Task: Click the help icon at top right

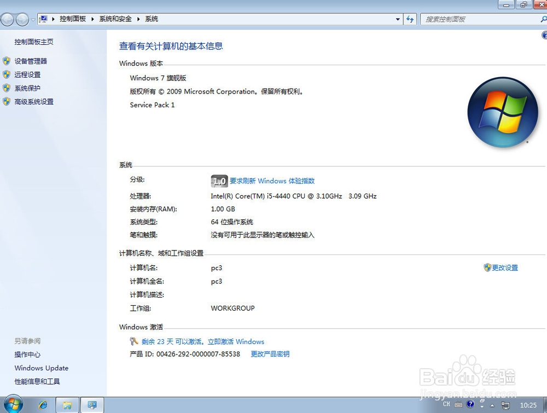Action: click(544, 35)
